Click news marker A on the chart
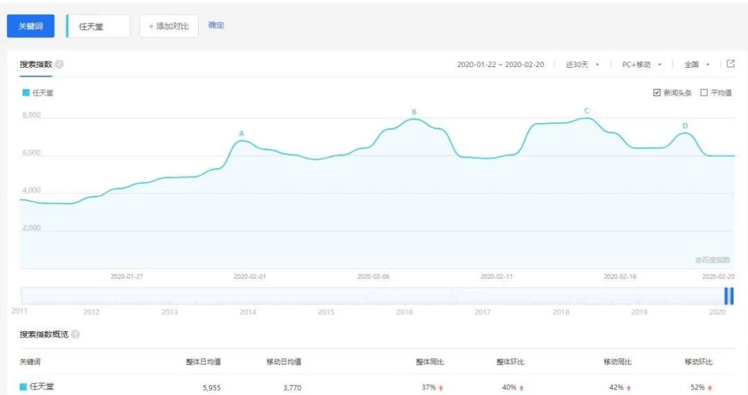 [x=242, y=134]
